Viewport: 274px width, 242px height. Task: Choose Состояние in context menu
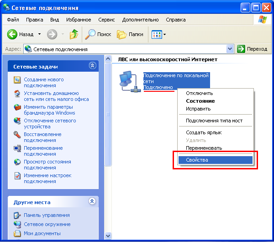click(x=216, y=101)
